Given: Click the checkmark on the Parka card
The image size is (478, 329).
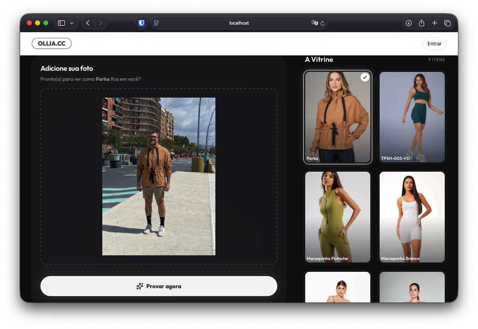Looking at the screenshot, I should click(365, 77).
